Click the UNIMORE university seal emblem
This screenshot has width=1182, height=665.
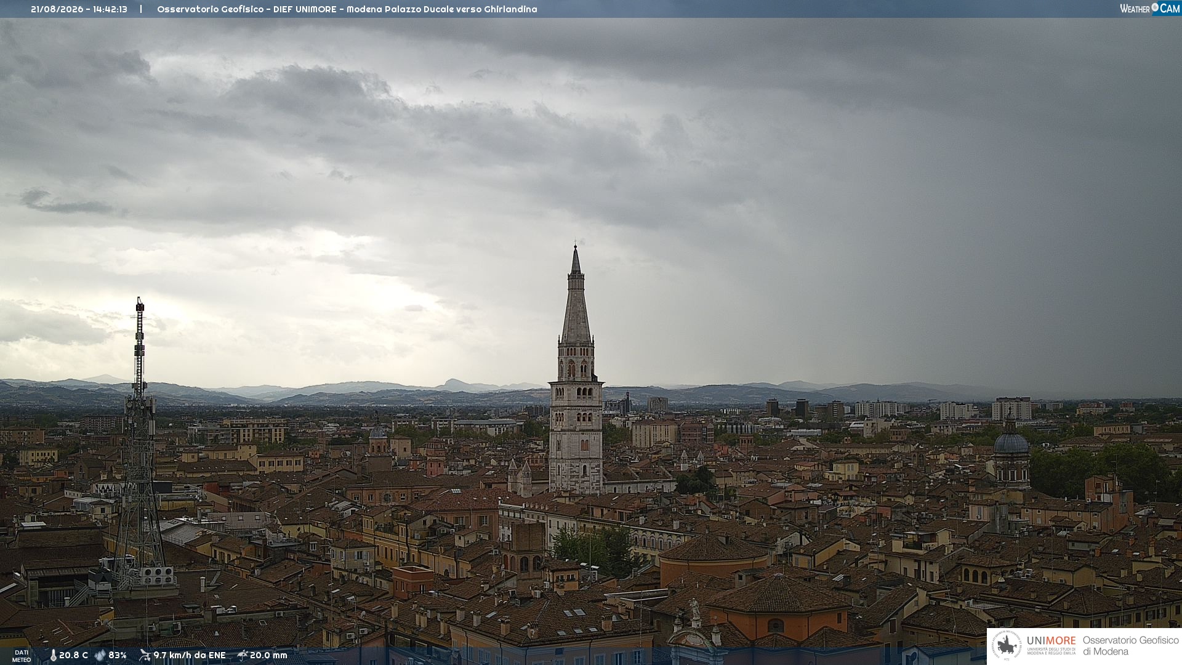(x=1007, y=645)
